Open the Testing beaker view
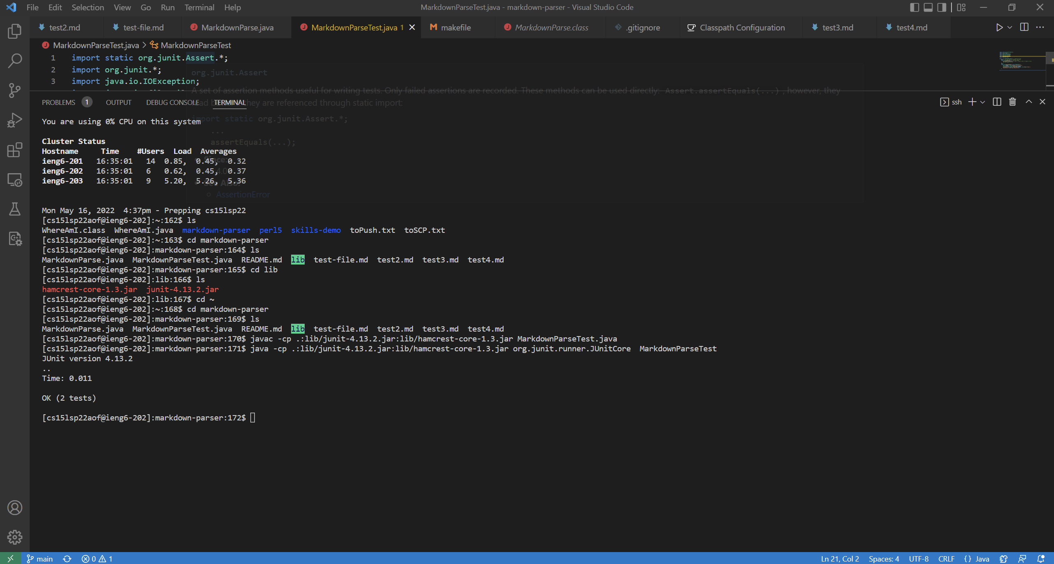The width and height of the screenshot is (1054, 564). 14,209
